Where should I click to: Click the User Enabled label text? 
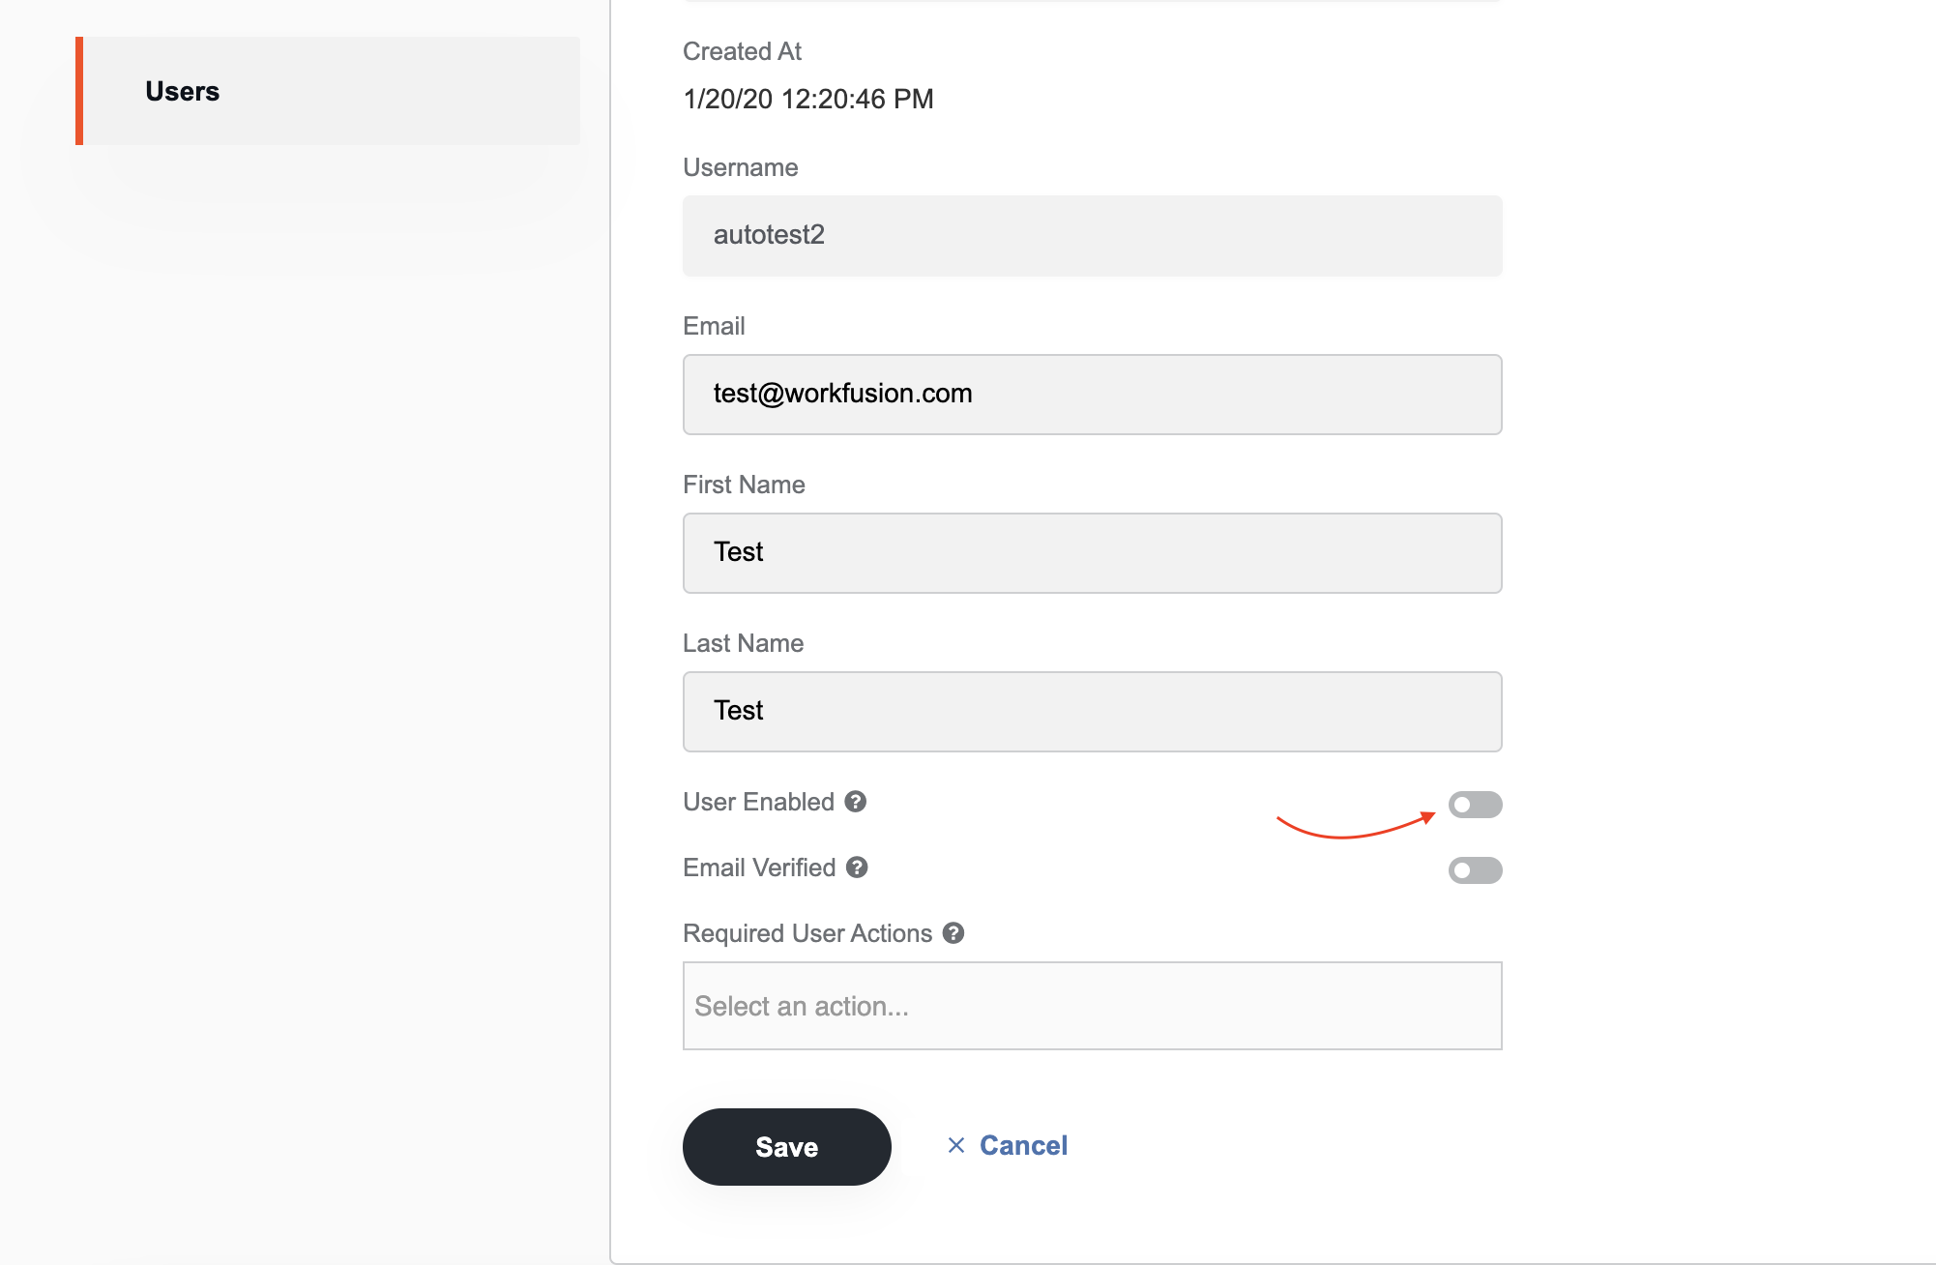pos(758,802)
